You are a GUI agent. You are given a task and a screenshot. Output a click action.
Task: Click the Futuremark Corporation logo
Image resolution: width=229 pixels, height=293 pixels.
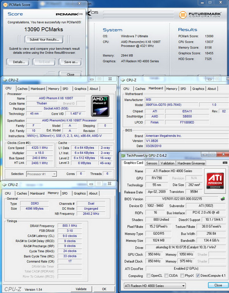pyautogui.click(x=200, y=15)
